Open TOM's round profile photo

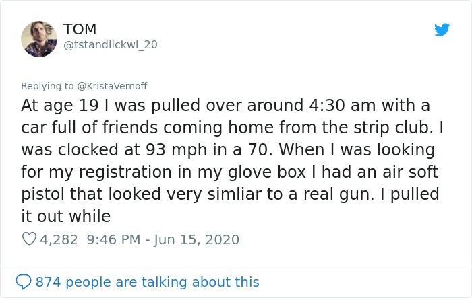point(39,39)
